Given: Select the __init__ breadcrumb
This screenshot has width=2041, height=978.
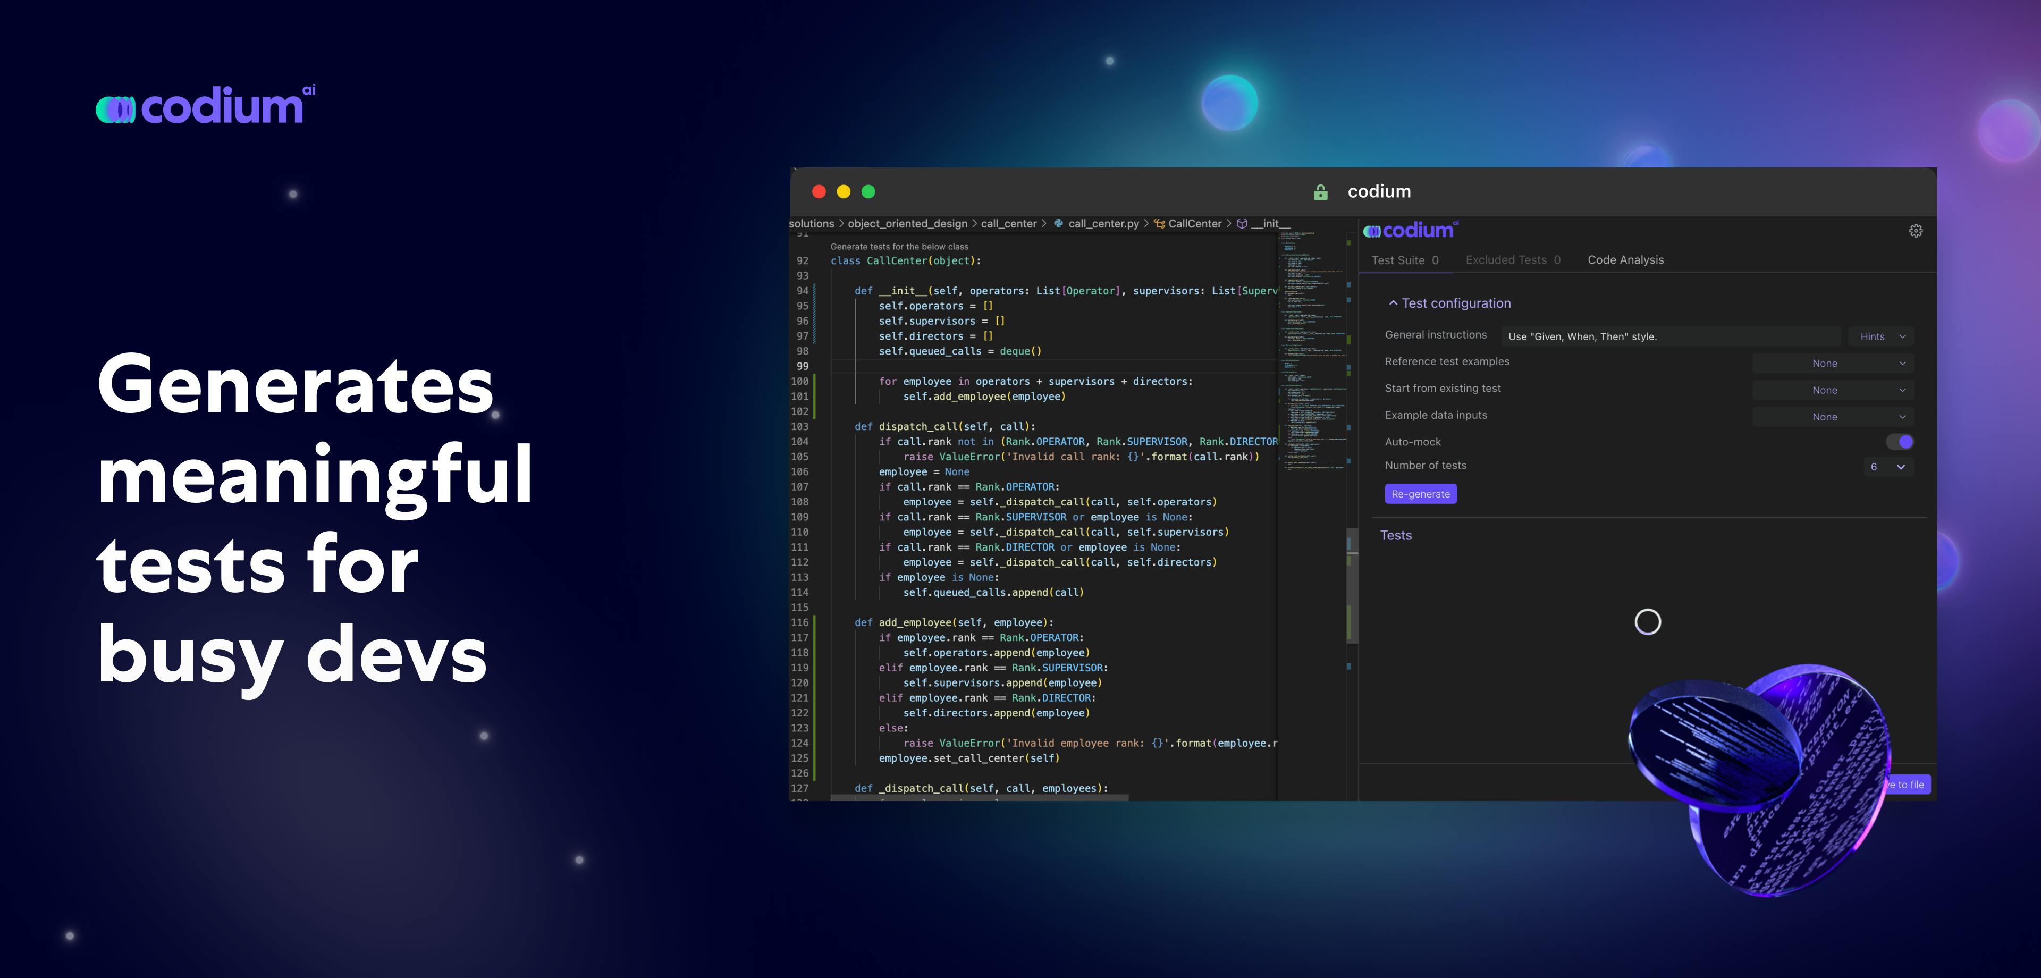Looking at the screenshot, I should pyautogui.click(x=1270, y=223).
